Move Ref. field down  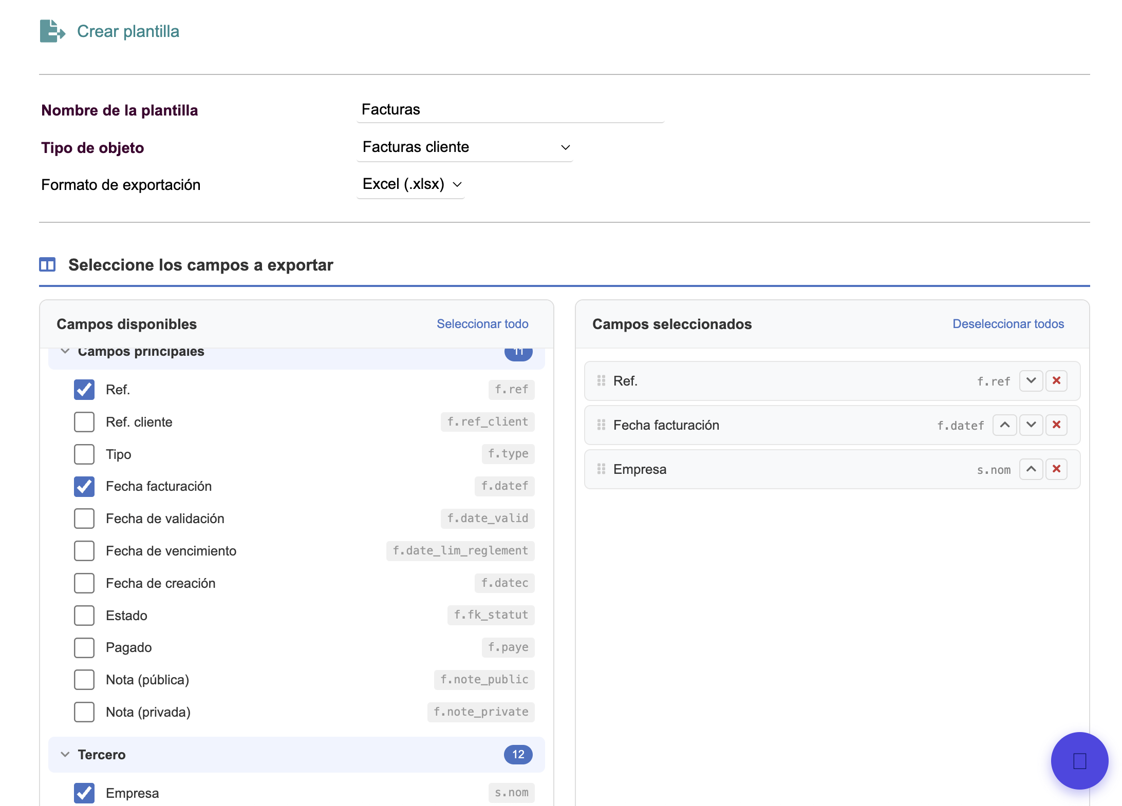1031,381
